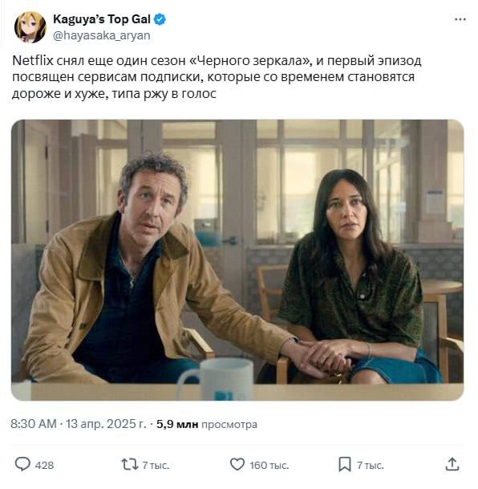This screenshot has height=489, width=478.
Task: Click the 7 тыс. bookmarks count
Action: [371, 465]
